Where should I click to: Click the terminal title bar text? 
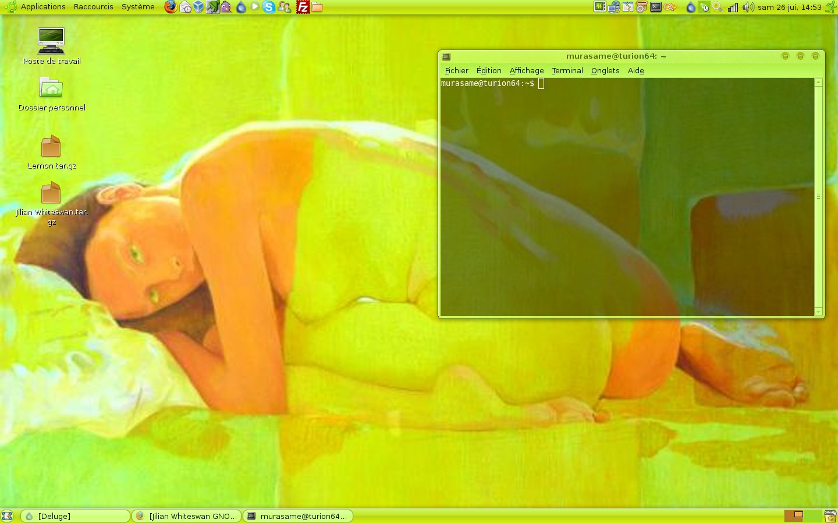click(x=616, y=56)
